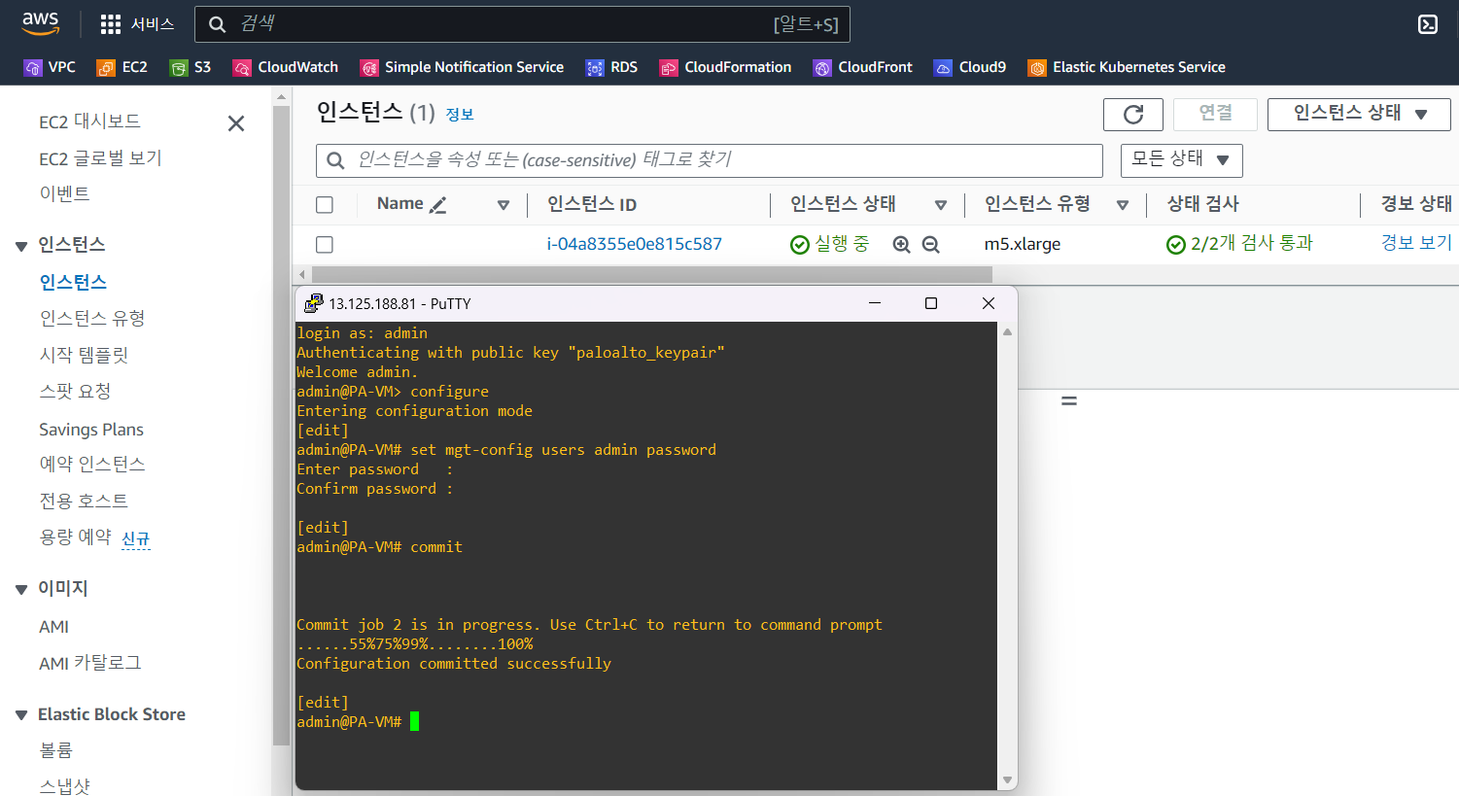Open 시작 템플릿 in sidebar
This screenshot has width=1459, height=796.
coord(84,355)
